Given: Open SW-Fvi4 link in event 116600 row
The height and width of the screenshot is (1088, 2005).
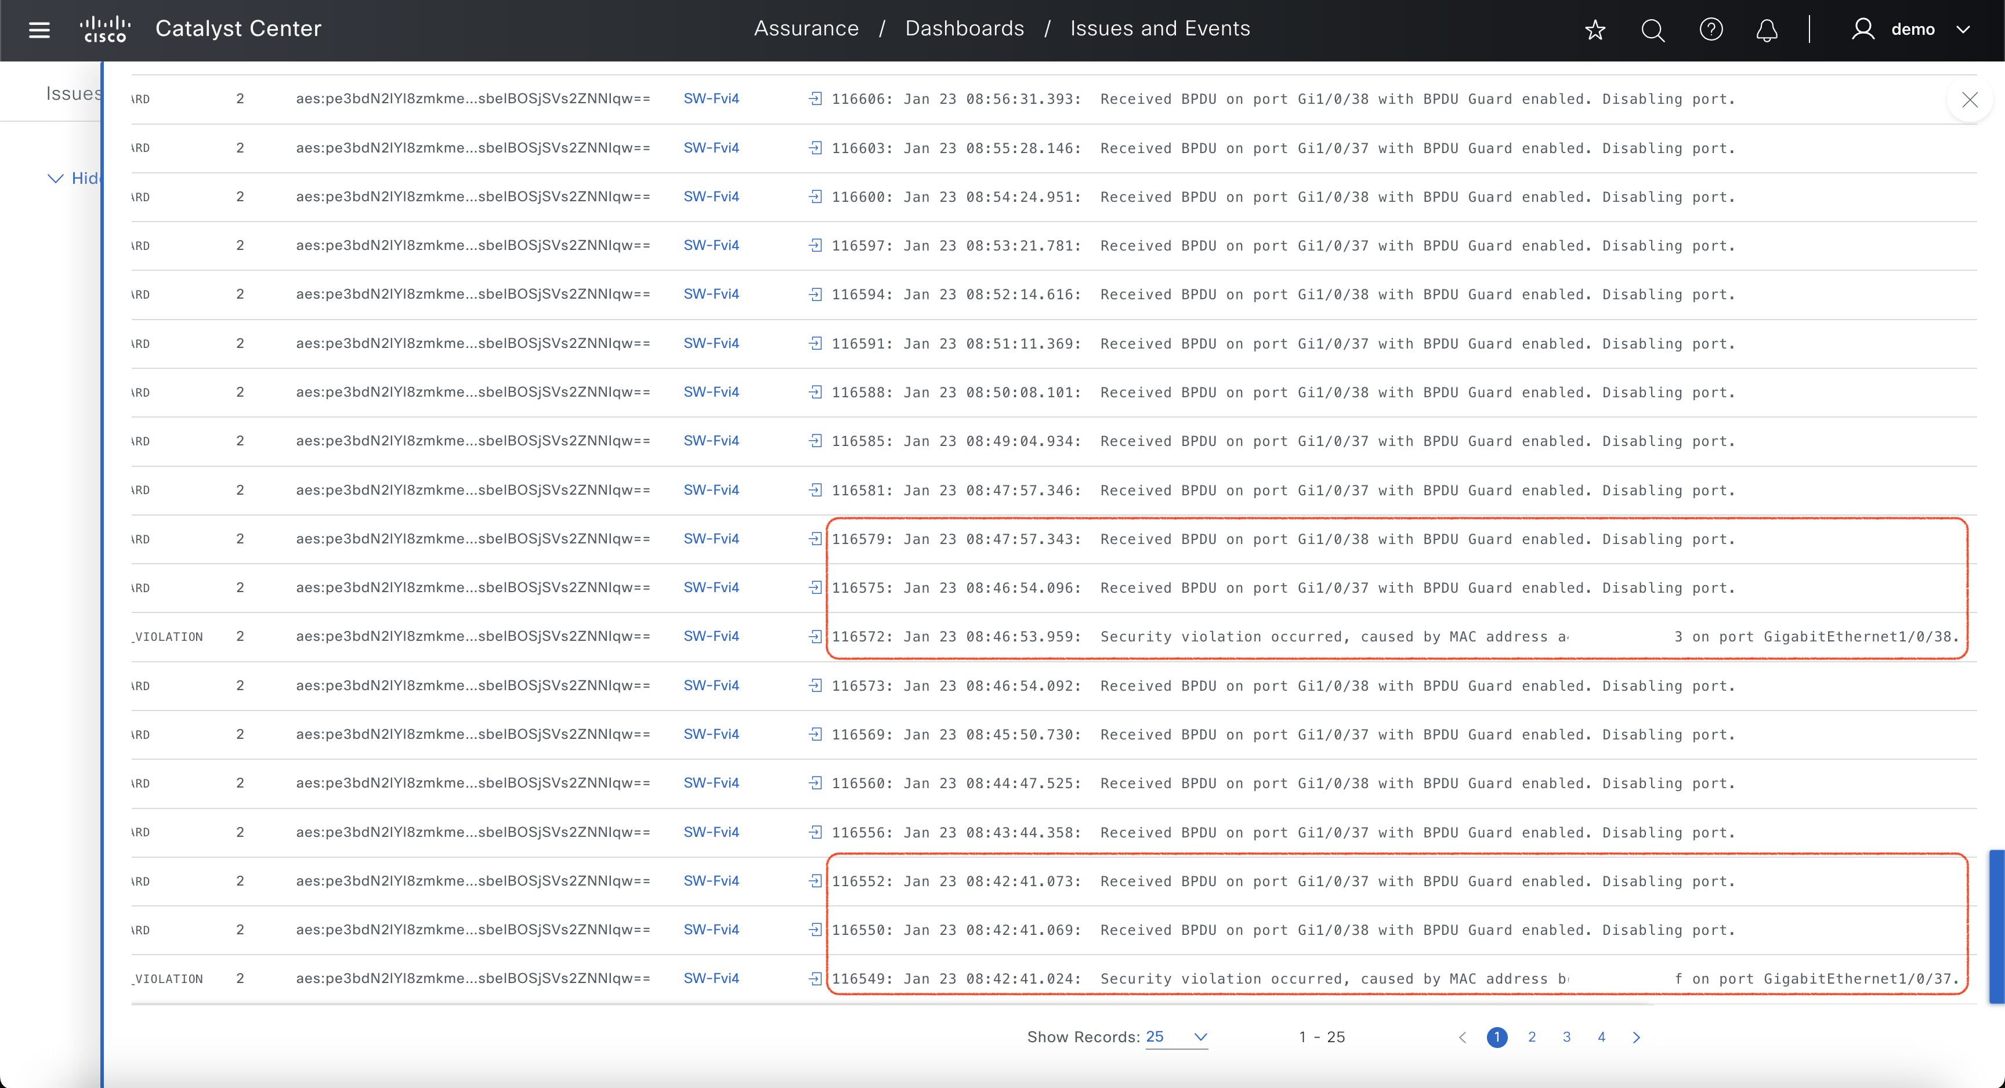Looking at the screenshot, I should 711,197.
